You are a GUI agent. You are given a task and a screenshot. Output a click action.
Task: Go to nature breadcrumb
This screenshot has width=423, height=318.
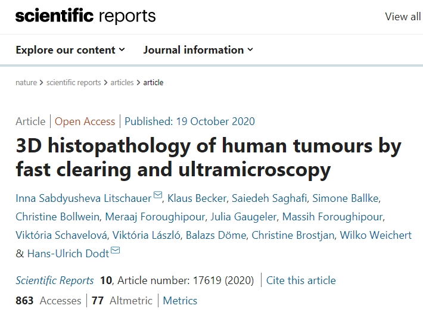coord(26,82)
